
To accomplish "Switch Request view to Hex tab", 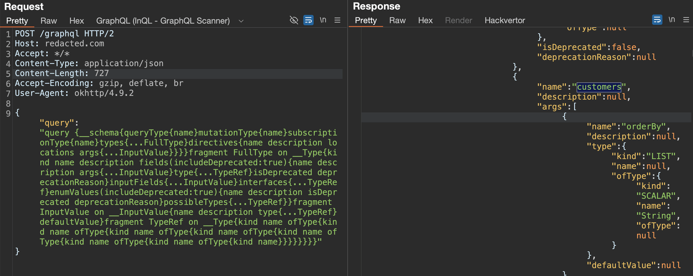I will (x=77, y=21).
